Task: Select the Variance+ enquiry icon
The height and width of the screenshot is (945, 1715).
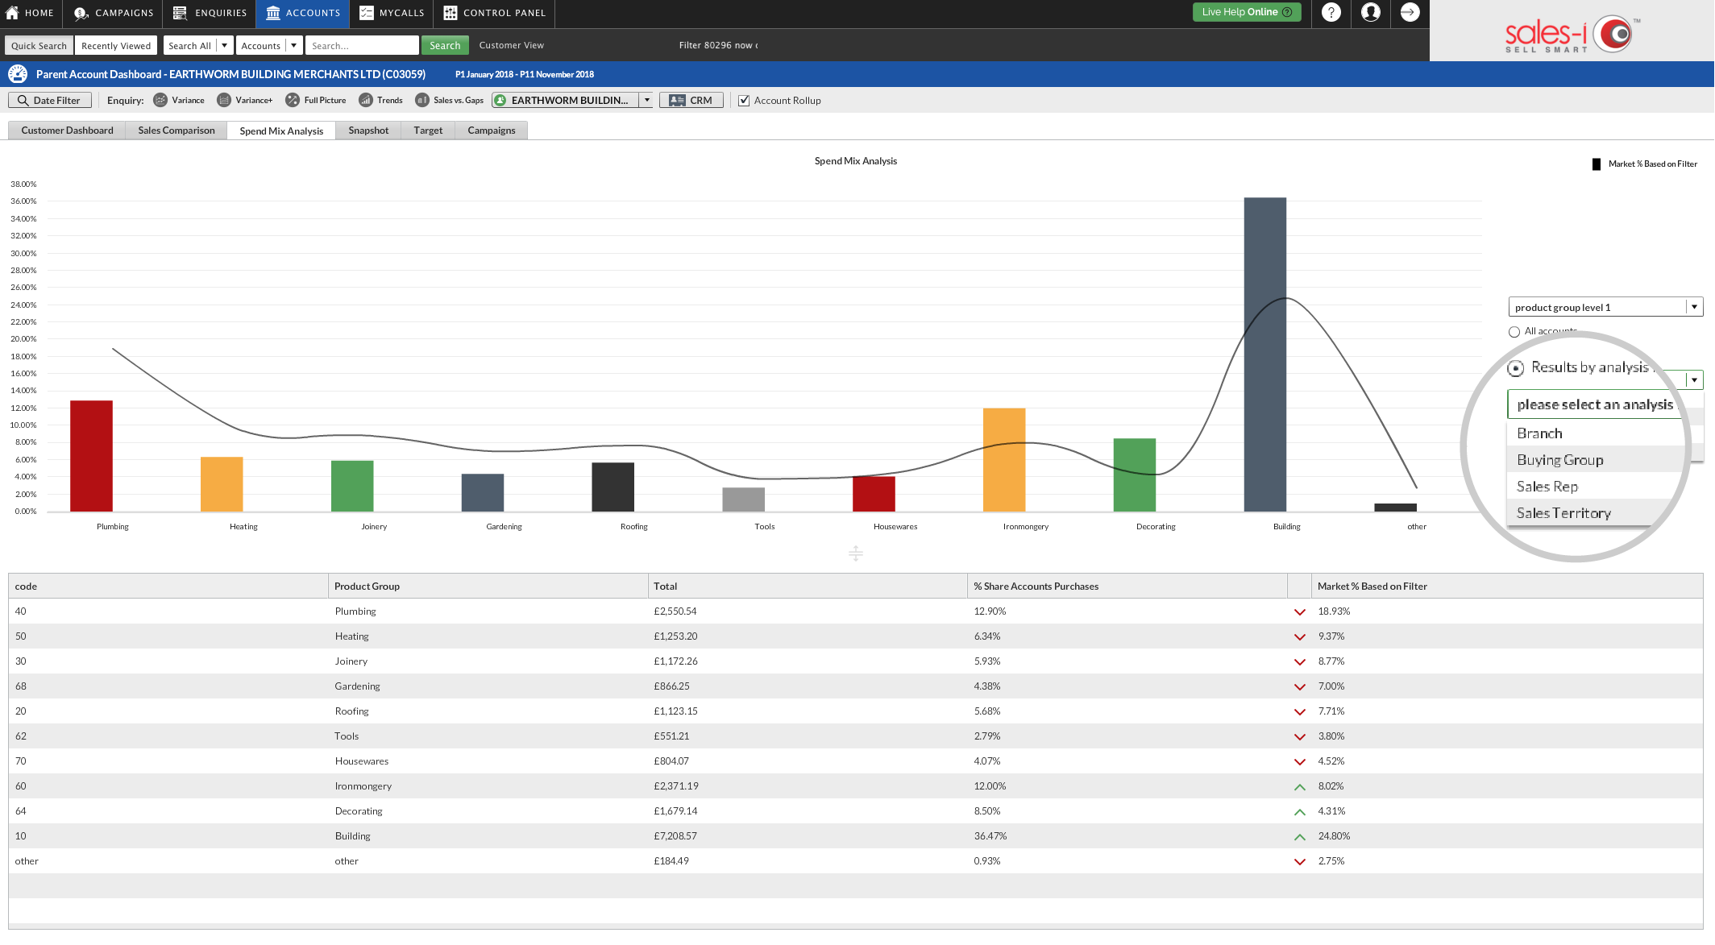Action: [x=223, y=100]
